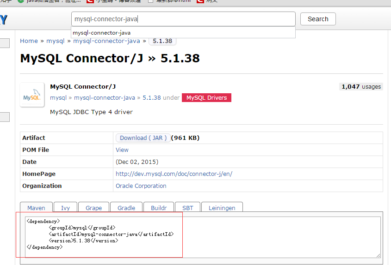Screen dimensions: 391x265
Task: Focus the mysql-connector-java search input field
Action: coord(183,19)
